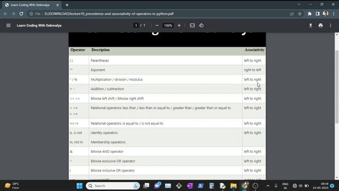Open the PDF viewer sidebar menu
The height and width of the screenshot is (191, 339).
point(8,25)
